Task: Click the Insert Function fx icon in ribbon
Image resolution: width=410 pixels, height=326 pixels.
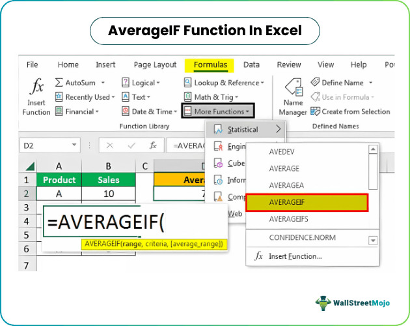Action: coord(36,86)
